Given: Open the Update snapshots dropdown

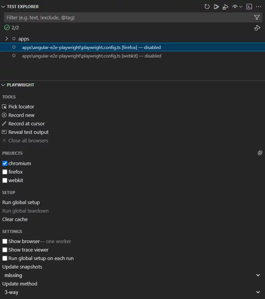Looking at the screenshot, I should [x=131, y=275].
